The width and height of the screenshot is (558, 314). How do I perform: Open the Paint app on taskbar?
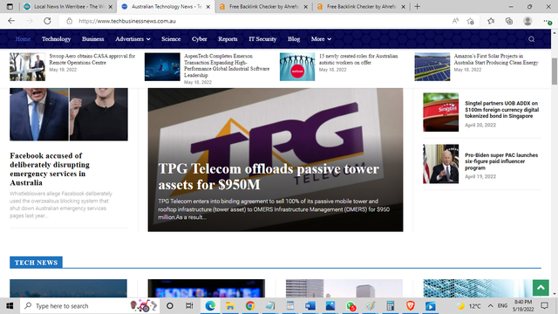tap(371, 306)
